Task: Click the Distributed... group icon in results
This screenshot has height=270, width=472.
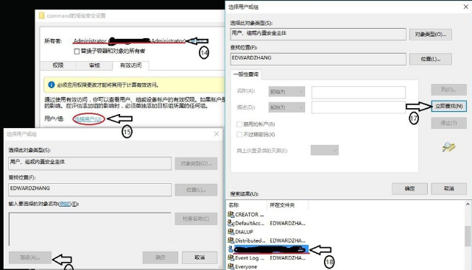Action: 231,241
